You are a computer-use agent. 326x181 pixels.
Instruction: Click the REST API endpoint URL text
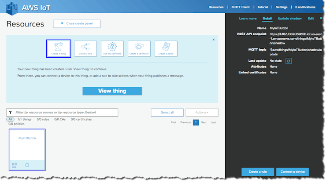[296, 39]
